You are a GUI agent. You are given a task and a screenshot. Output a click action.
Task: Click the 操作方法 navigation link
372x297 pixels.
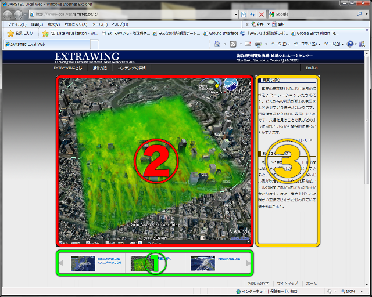click(99, 68)
